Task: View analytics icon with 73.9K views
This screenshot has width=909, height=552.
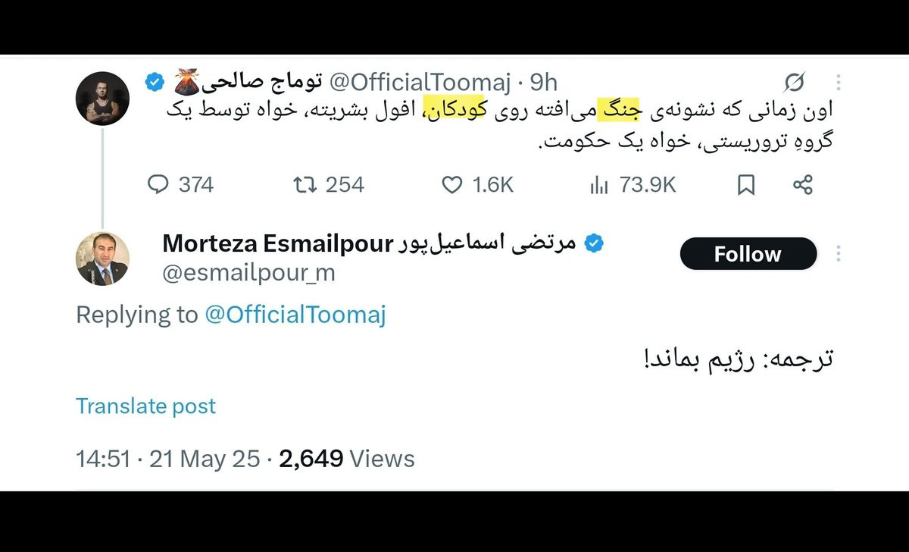Action: (x=598, y=184)
